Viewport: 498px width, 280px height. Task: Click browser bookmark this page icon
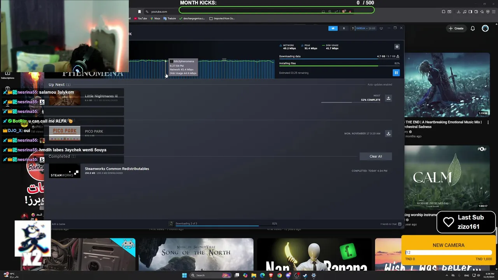[139, 12]
